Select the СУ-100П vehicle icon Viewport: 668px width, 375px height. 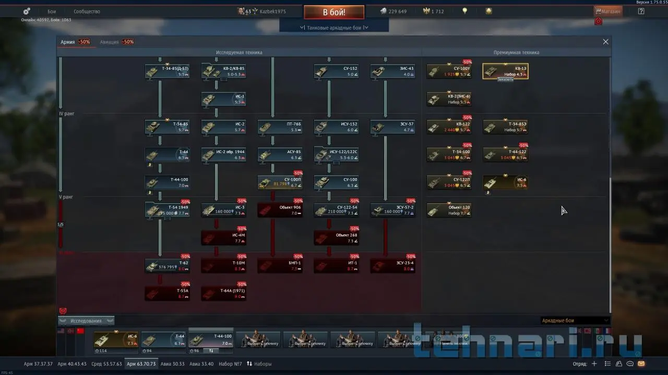tap(280, 182)
